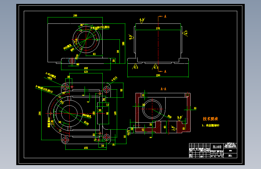Image resolution: width=261 pixels, height=169 pixels.
Task: Click the 45 dimension in section A-A
Action: click(165, 127)
